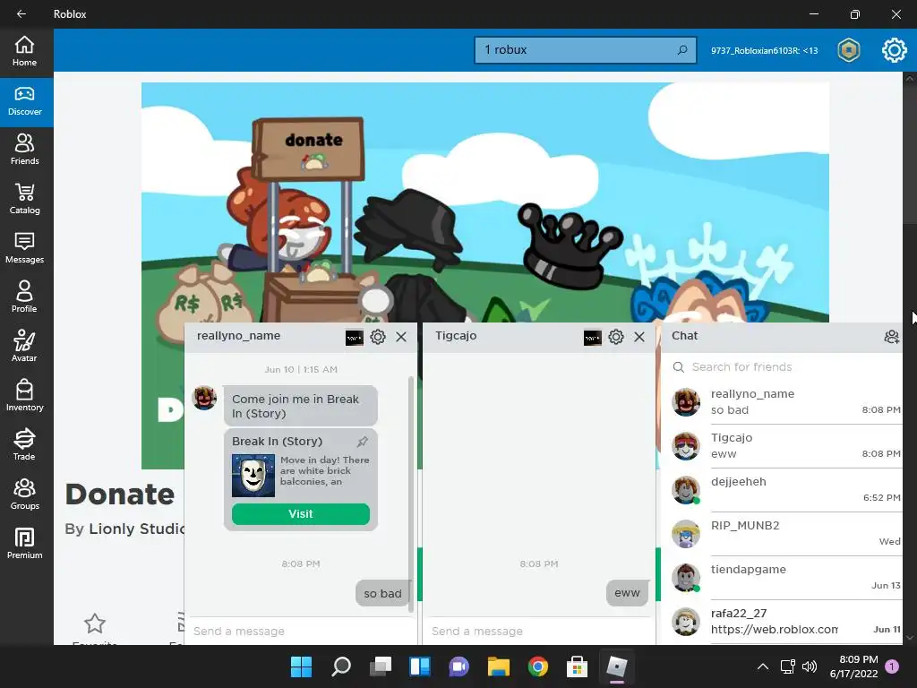Click the search magnifier icon
The width and height of the screenshot is (917, 688).
tap(681, 50)
